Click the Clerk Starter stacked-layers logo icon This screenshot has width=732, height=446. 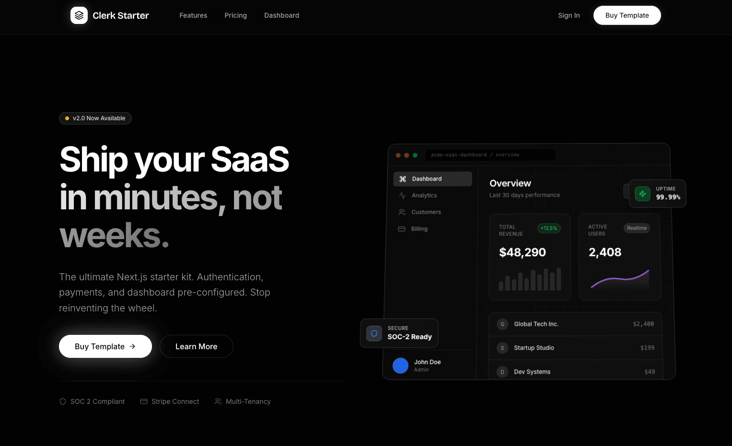point(79,15)
